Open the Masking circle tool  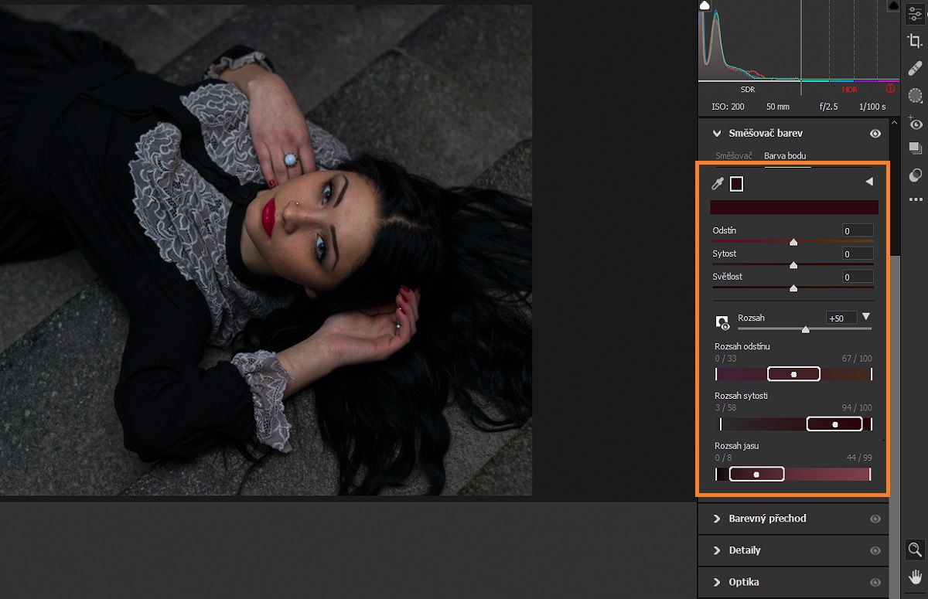(915, 96)
